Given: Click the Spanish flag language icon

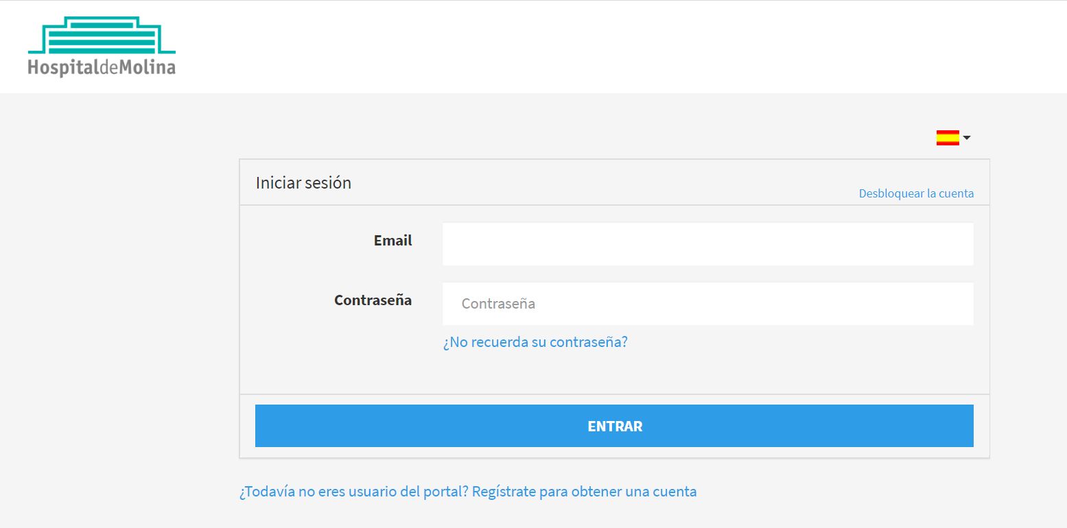Looking at the screenshot, I should [x=948, y=138].
